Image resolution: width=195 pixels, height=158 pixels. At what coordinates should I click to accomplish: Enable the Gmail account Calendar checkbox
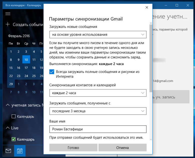pos(14,117)
